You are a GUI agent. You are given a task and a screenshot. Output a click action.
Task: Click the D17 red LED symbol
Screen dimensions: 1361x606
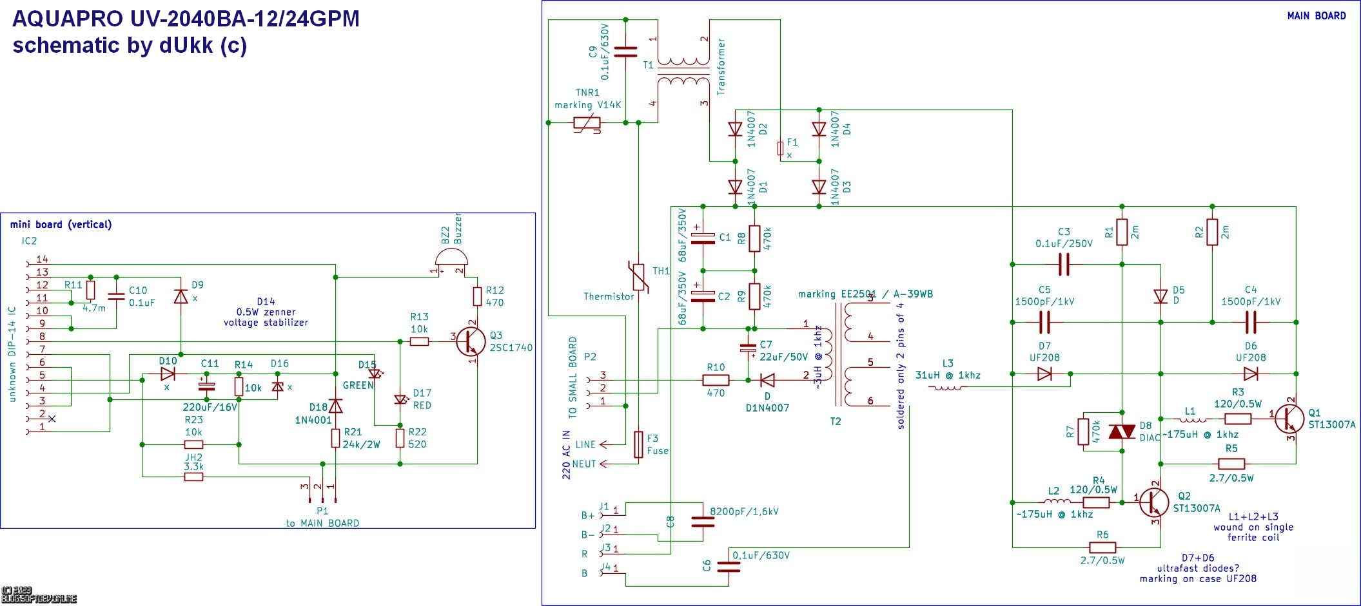(x=400, y=399)
